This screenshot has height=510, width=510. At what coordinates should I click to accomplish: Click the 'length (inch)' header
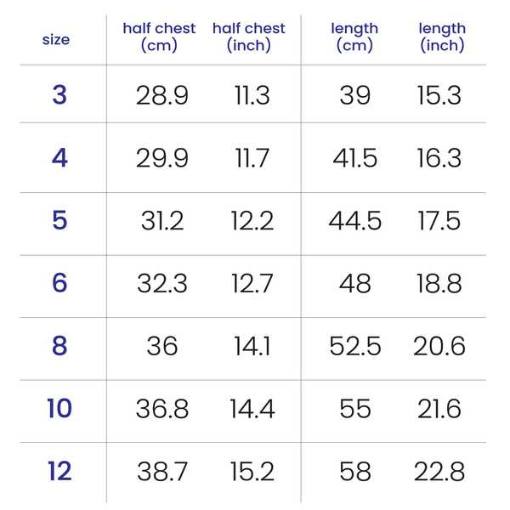tap(442, 37)
